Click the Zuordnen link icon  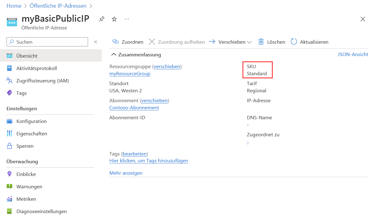[x=116, y=42]
